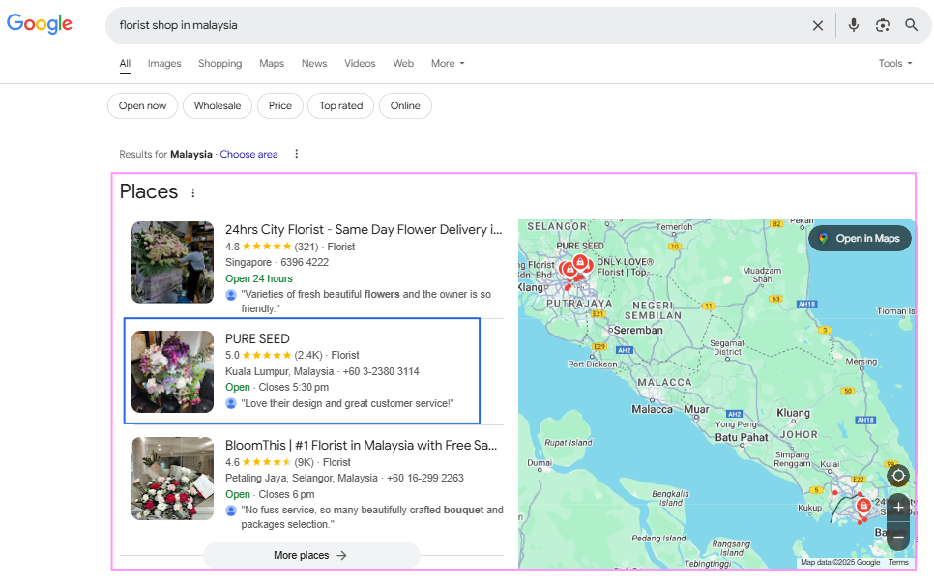Click the More places button
The width and height of the screenshot is (934, 584).
[x=310, y=556]
